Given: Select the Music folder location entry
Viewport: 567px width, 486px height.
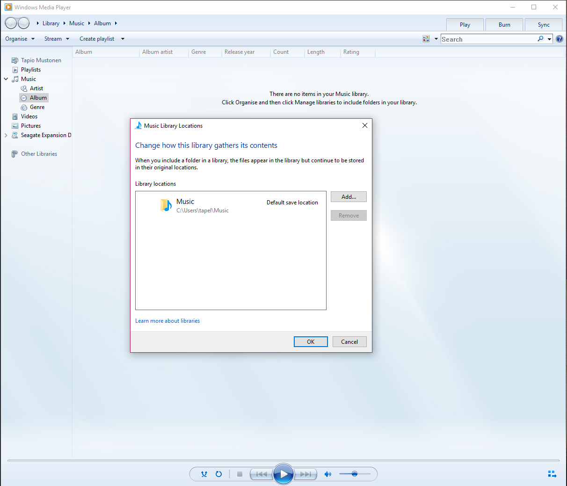Looking at the screenshot, I should coord(231,205).
